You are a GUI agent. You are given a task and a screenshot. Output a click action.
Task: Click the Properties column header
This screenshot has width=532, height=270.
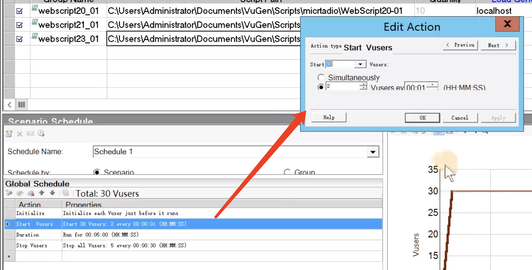[222, 204]
